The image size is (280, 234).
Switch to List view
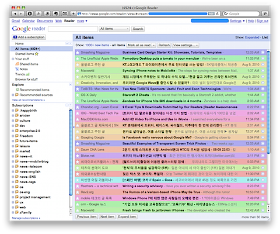tap(265, 37)
